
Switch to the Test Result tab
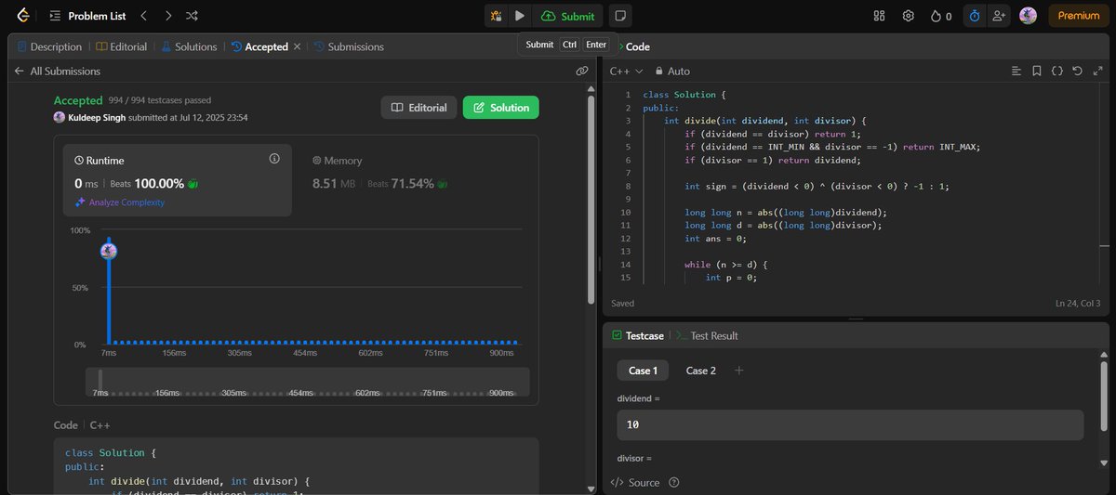click(x=707, y=335)
